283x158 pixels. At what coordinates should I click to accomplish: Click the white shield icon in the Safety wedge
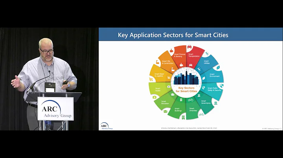click(x=204, y=88)
